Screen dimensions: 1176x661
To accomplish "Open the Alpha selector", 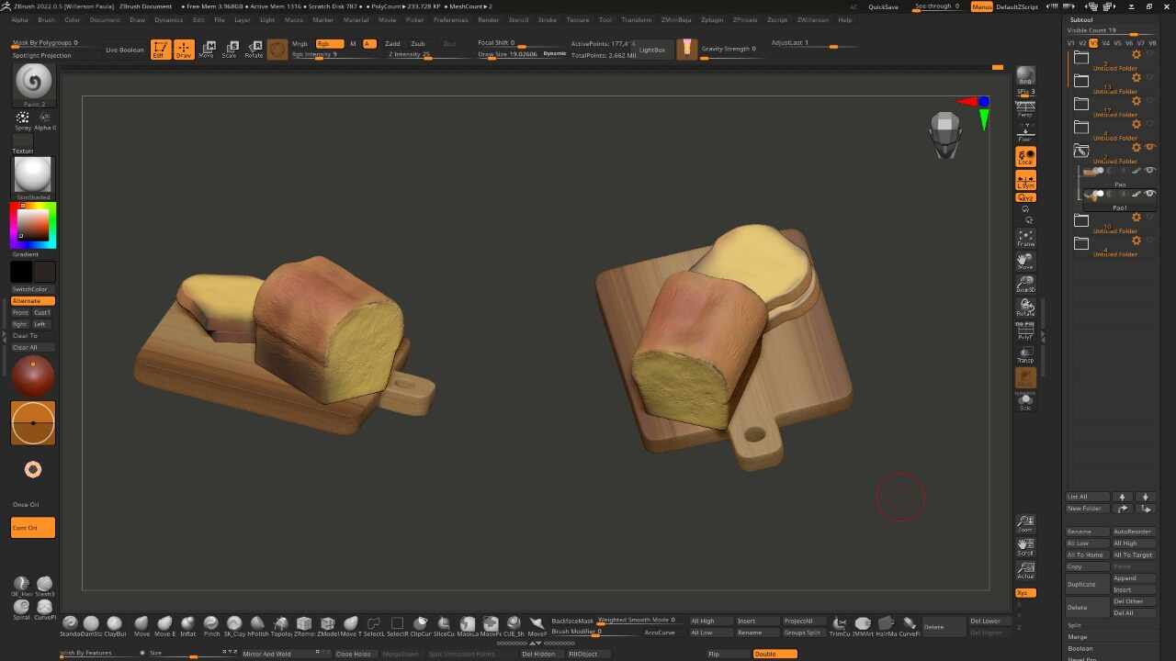I will [x=45, y=120].
